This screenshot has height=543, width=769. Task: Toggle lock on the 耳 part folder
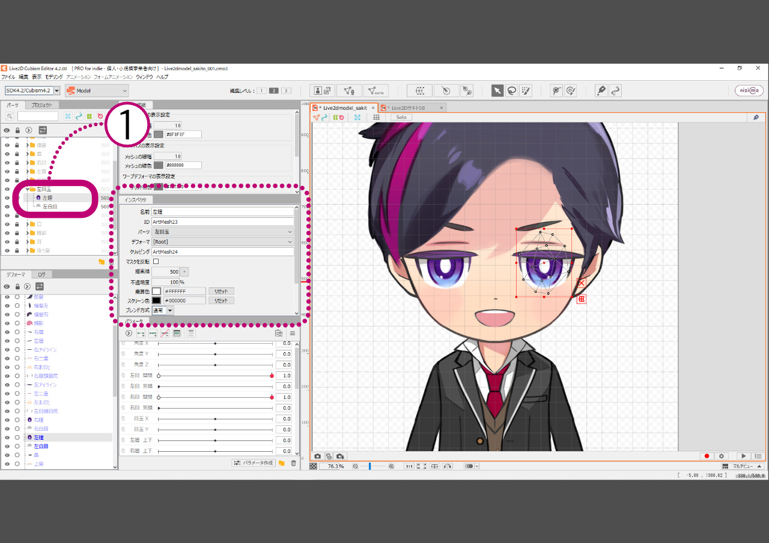pos(17,241)
